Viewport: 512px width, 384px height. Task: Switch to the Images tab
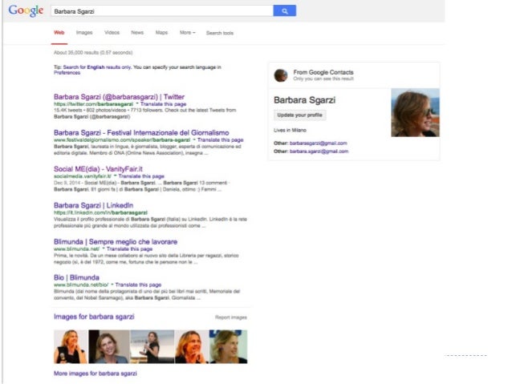click(x=84, y=33)
